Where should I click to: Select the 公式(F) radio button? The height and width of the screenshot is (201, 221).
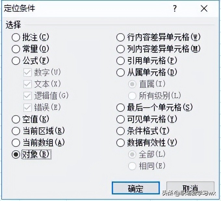click(16, 60)
